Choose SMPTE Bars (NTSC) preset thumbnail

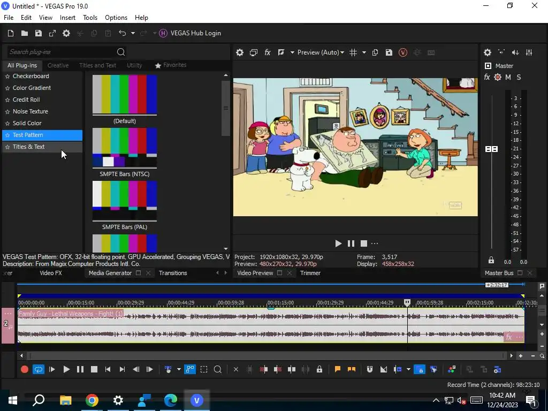124,148
